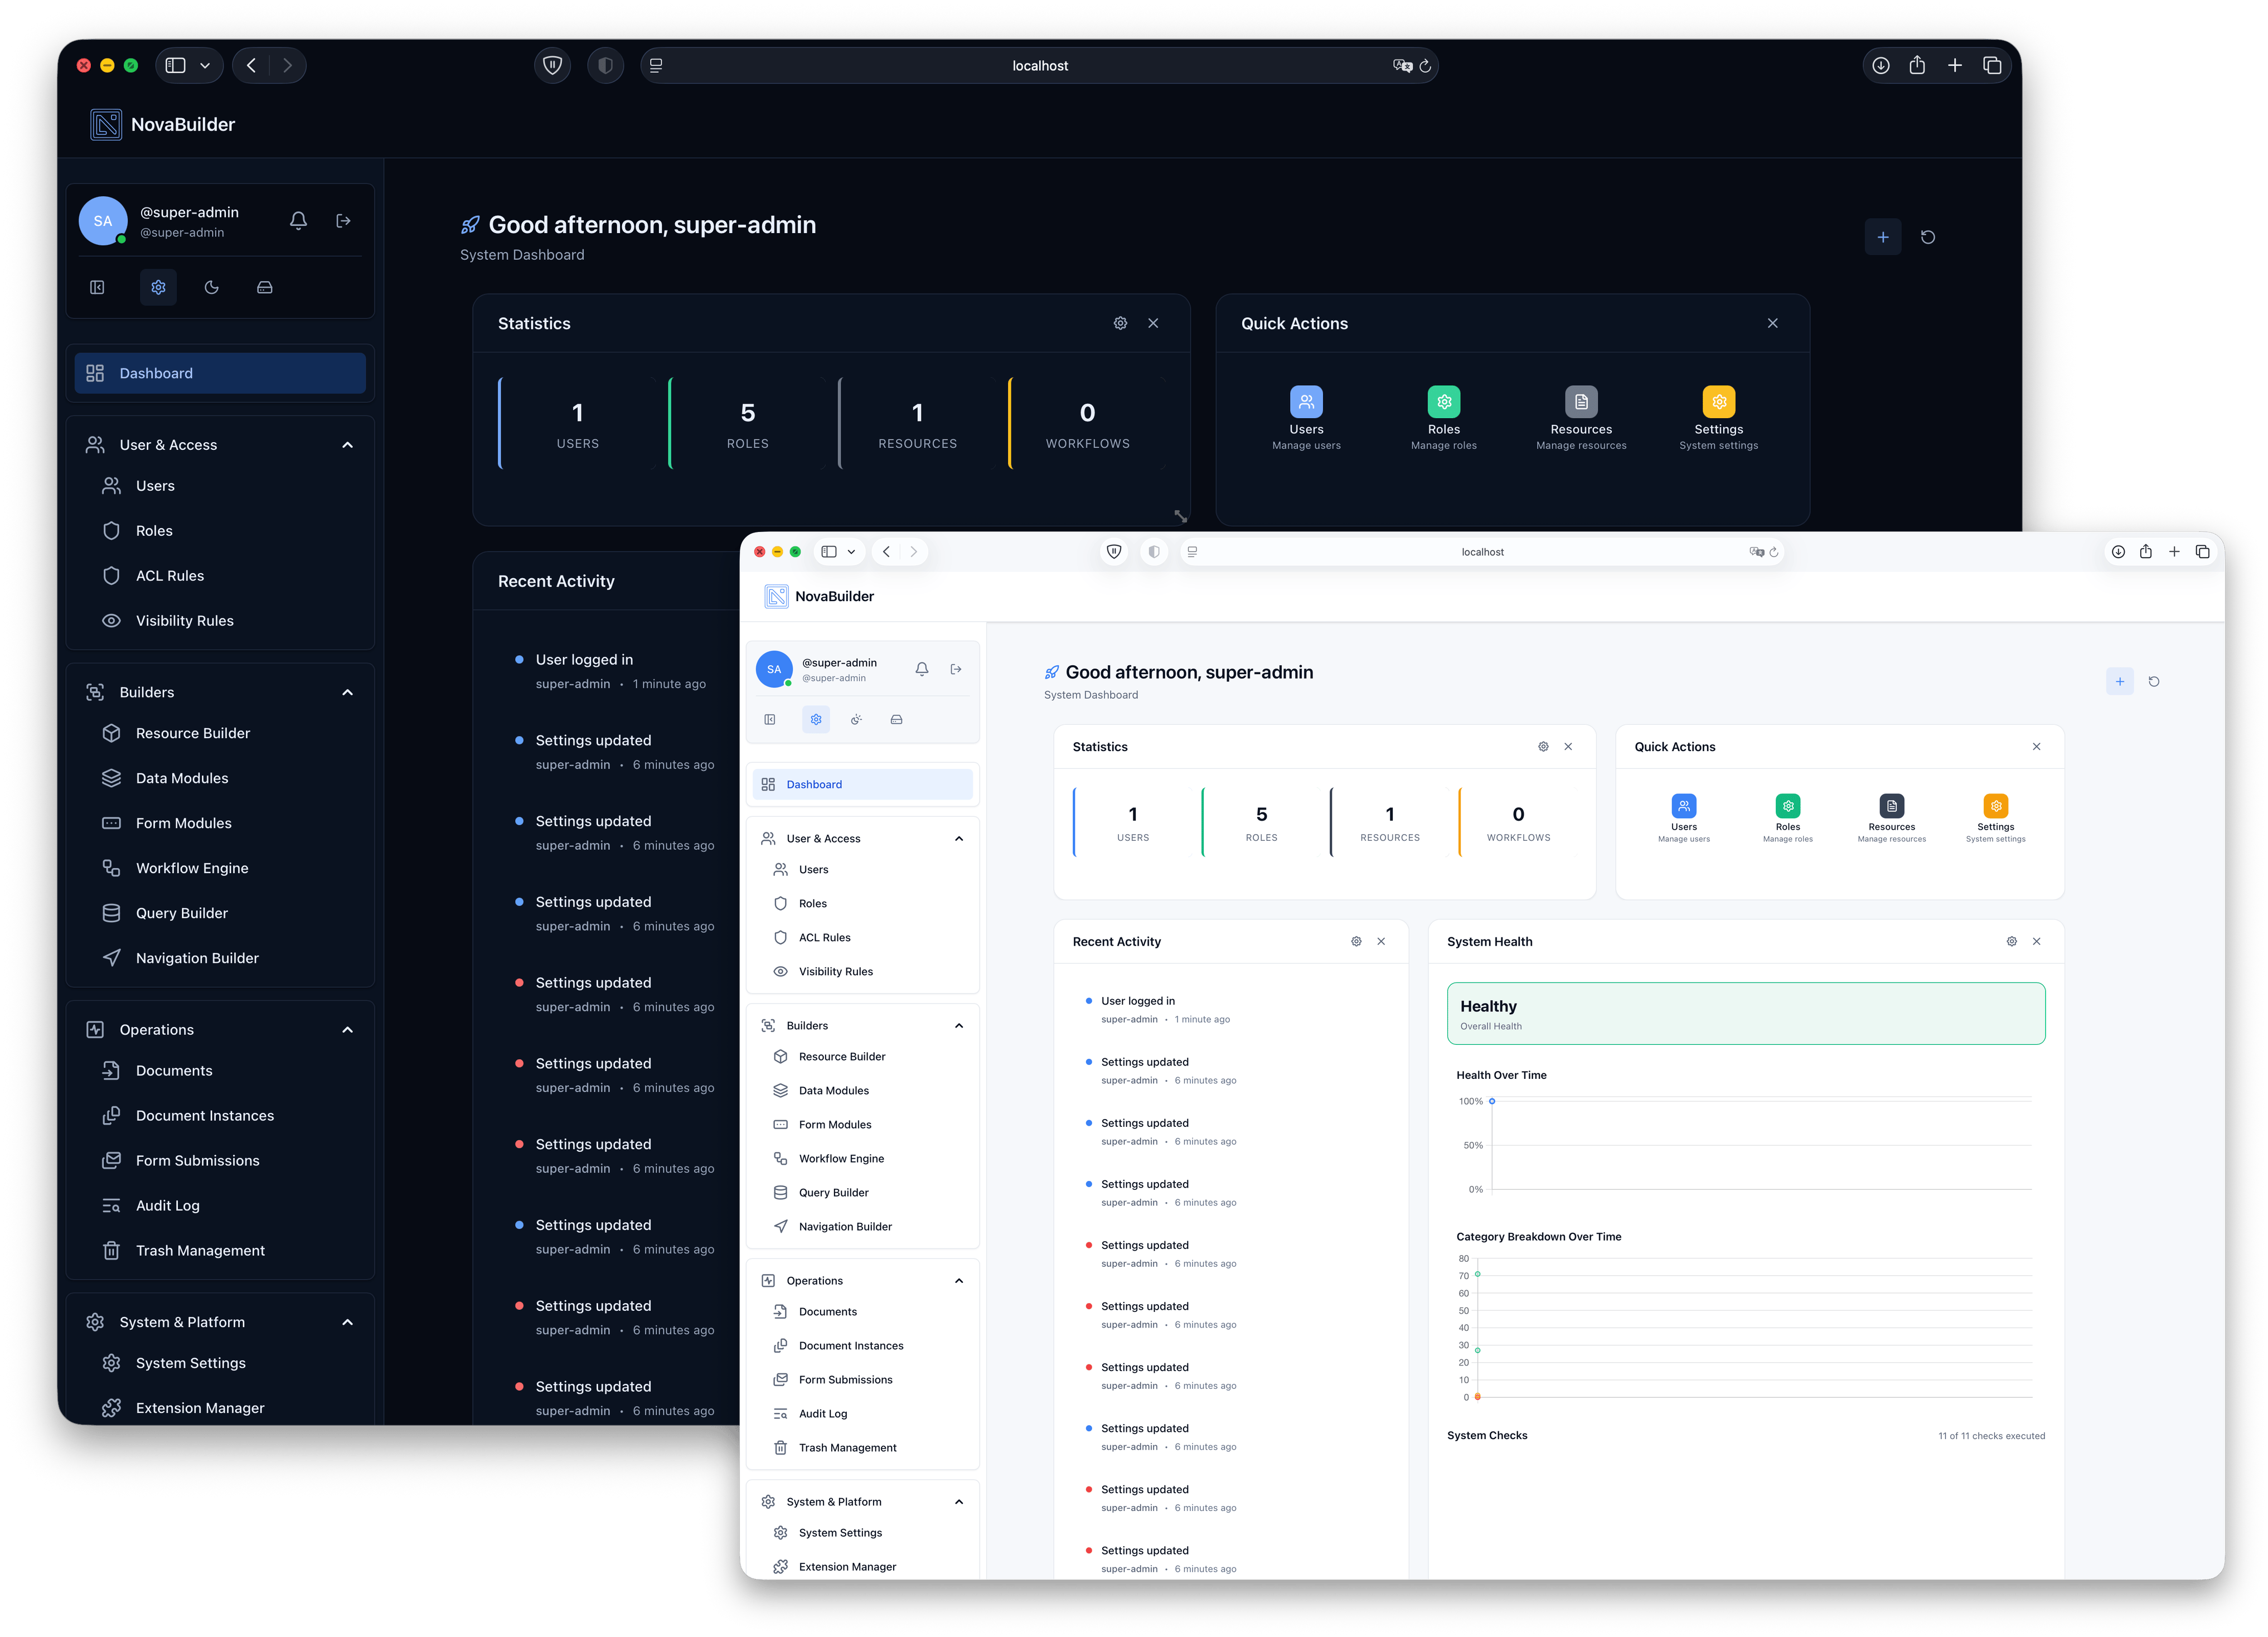Reset dashboard layout with the circular arrow icon
Image resolution: width=2268 pixels, height=1637 pixels.
click(x=1929, y=237)
